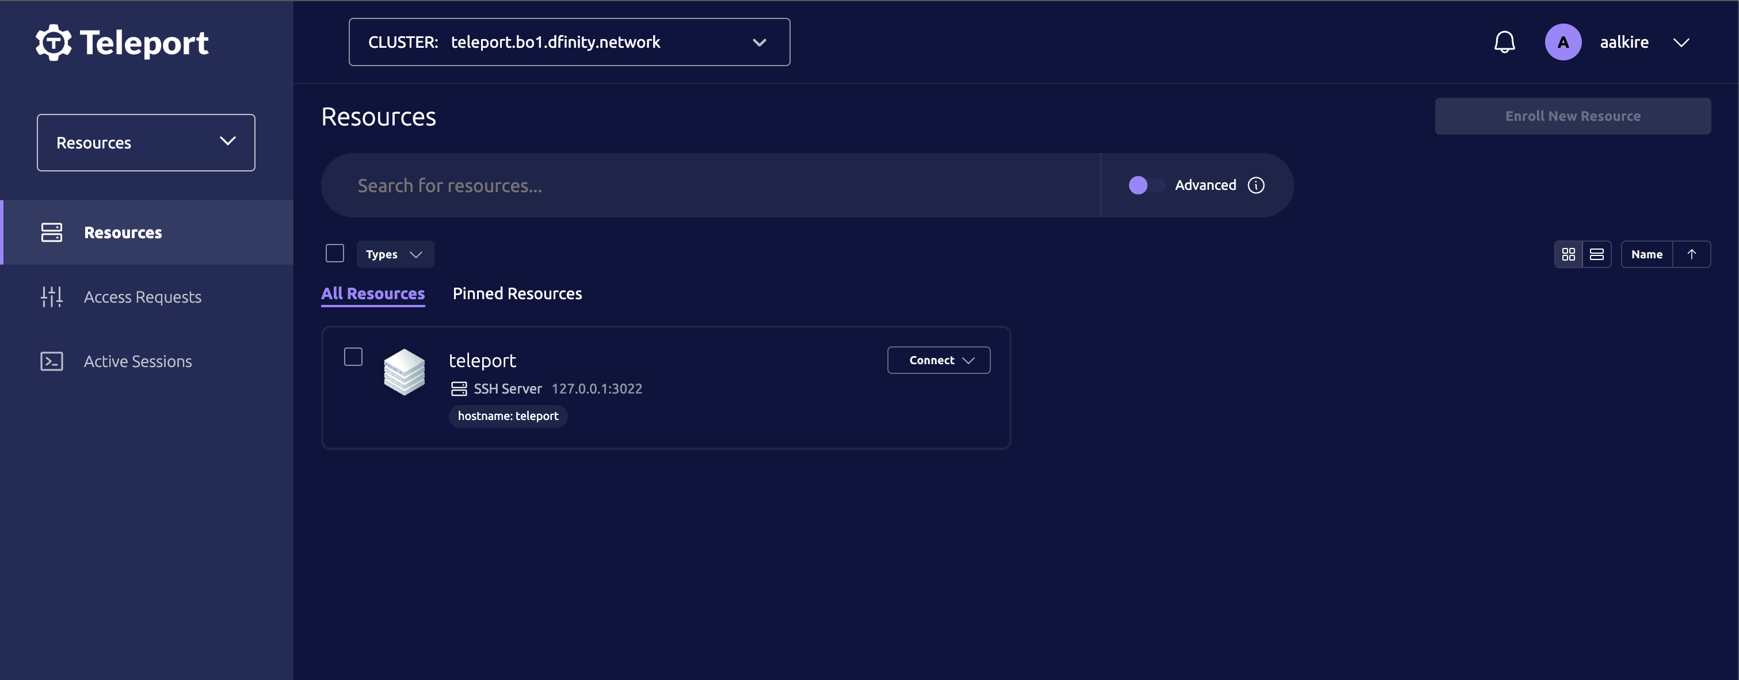Click the teleport server stack icon
Image resolution: width=1739 pixels, height=680 pixels.
click(405, 372)
